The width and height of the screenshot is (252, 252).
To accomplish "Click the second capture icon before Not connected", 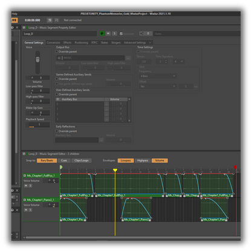I will (56, 20).
